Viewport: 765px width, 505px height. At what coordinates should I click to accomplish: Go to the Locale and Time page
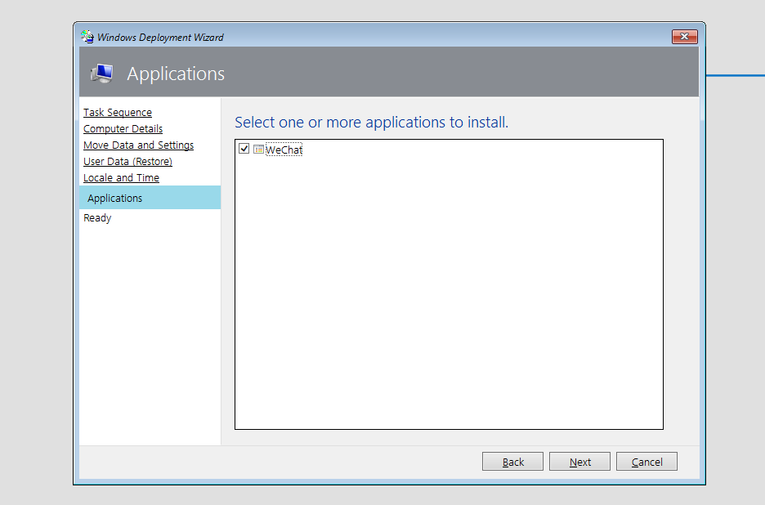(121, 177)
